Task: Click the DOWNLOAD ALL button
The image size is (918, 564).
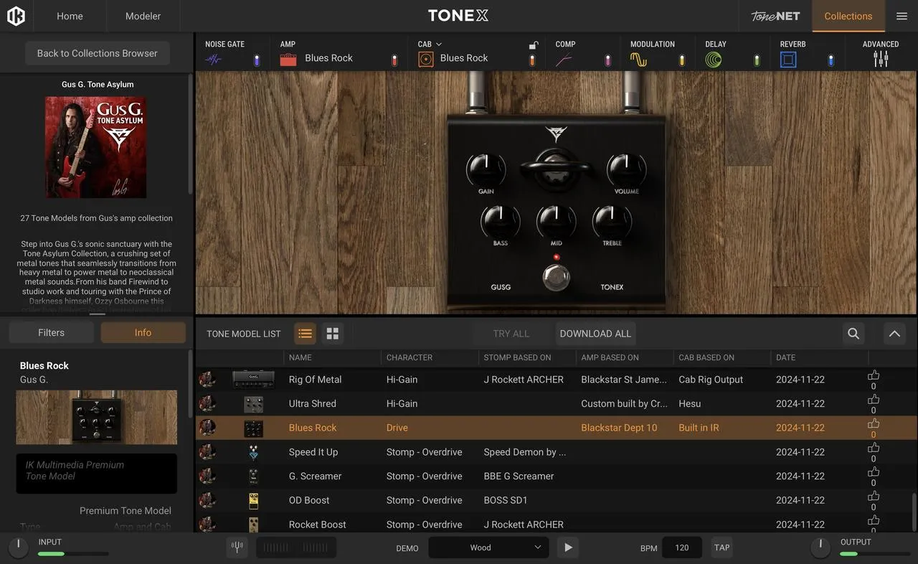Action: [x=595, y=333]
